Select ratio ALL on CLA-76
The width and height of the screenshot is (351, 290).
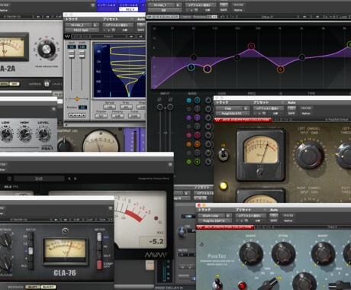tap(31, 266)
